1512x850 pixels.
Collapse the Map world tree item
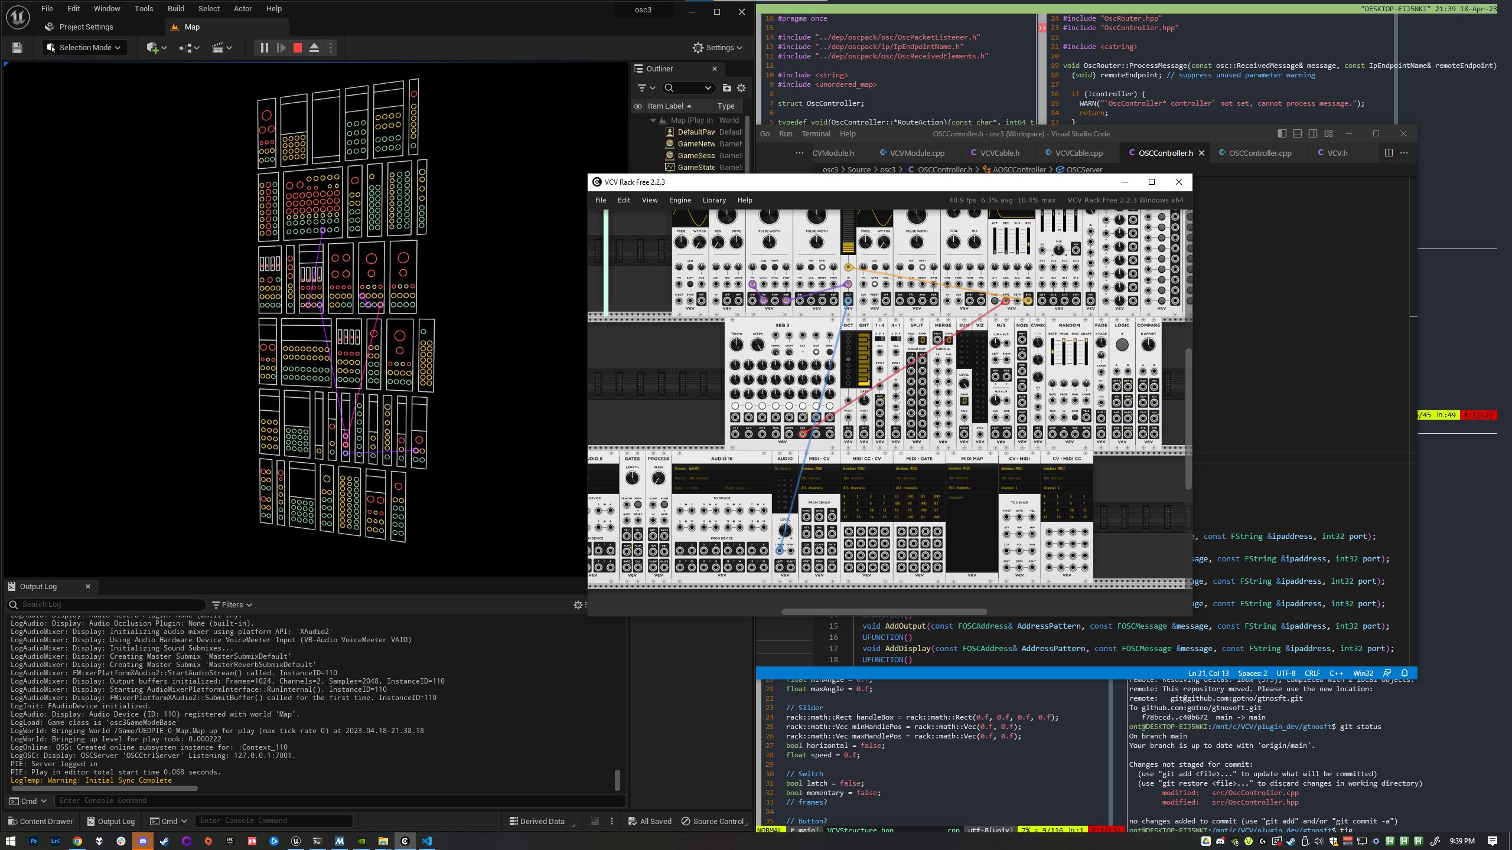pos(653,120)
